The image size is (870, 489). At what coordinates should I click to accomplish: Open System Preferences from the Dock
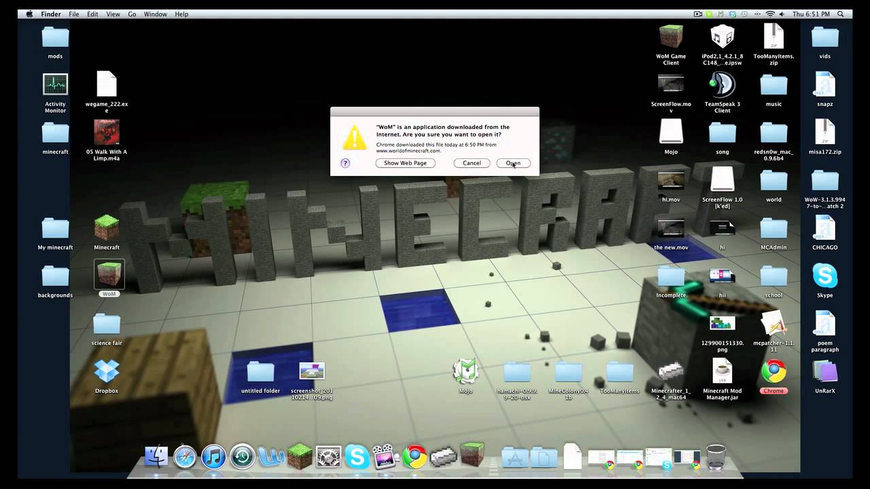click(328, 456)
